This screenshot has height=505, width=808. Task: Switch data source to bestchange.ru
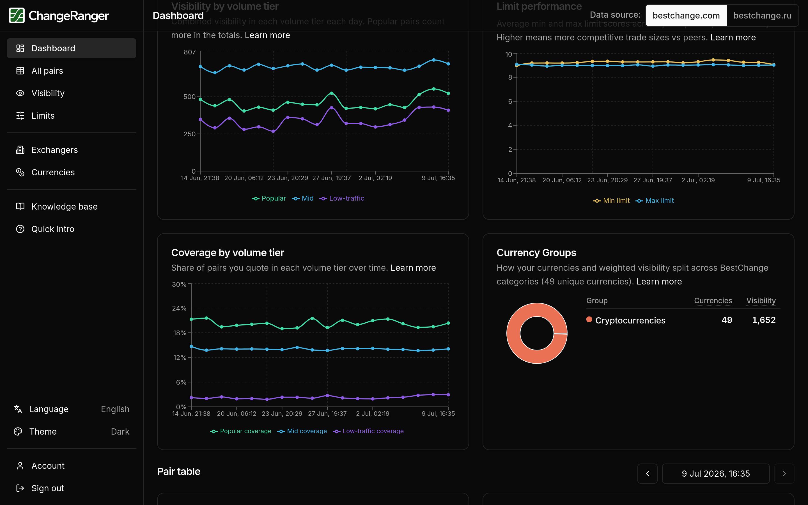tap(762, 15)
